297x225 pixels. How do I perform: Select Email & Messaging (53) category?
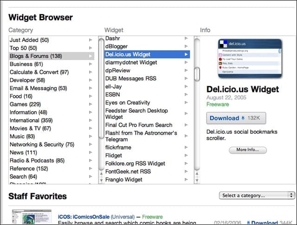click(x=52, y=88)
